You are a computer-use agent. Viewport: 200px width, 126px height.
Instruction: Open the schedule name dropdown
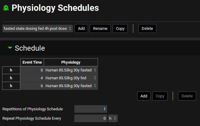tap(38, 29)
